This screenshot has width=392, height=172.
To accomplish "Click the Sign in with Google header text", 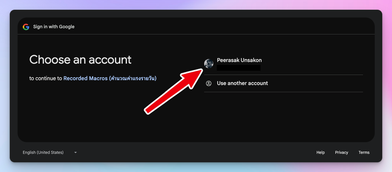I will tap(54, 27).
